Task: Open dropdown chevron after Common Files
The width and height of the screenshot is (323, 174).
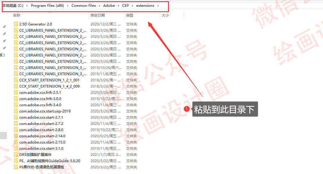Action: [x=99, y=6]
